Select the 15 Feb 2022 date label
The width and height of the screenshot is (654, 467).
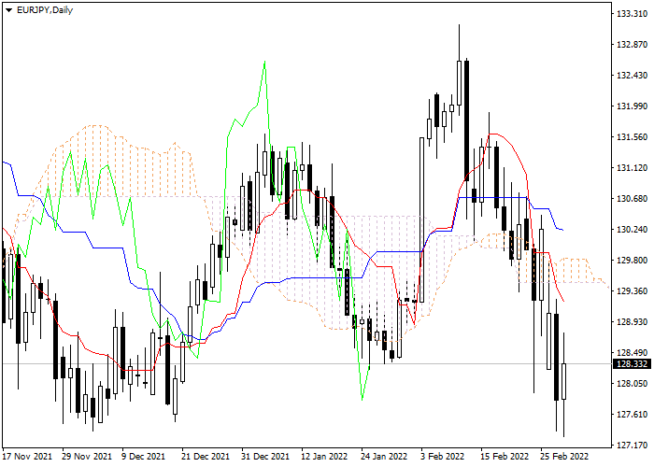505,456
